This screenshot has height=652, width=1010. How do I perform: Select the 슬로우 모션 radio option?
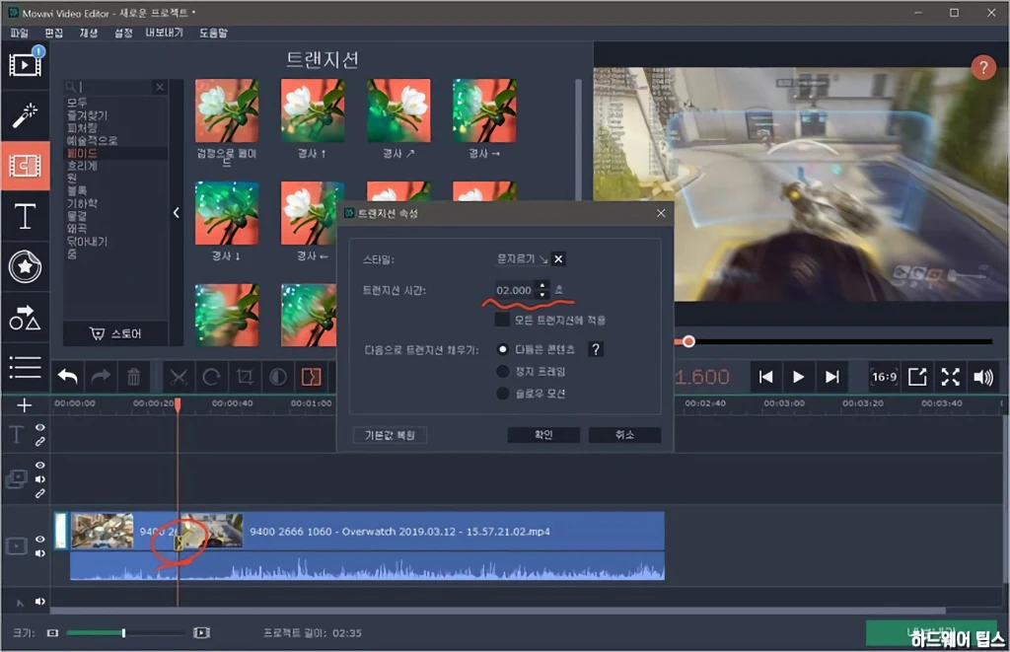point(502,393)
